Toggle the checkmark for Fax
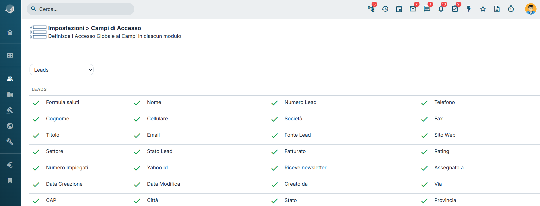Image resolution: width=540 pixels, height=206 pixels. click(424, 119)
